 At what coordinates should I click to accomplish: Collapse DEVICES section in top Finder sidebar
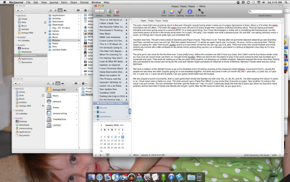(16, 16)
